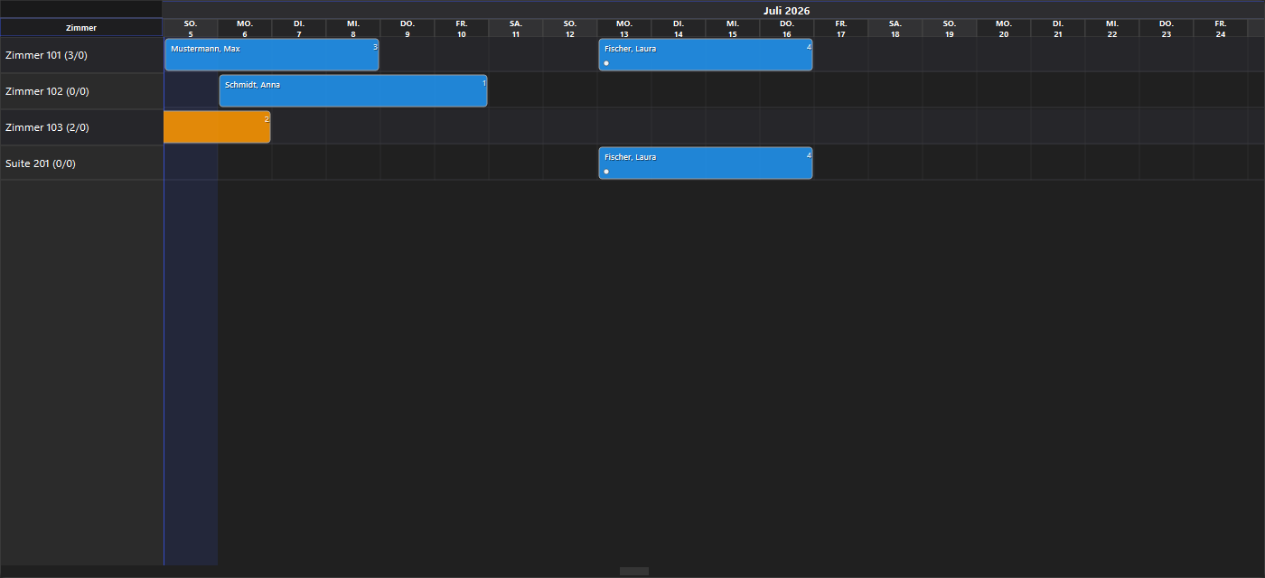Select the SA. 18 day header
Screen dimensions: 1265x578
pos(895,28)
